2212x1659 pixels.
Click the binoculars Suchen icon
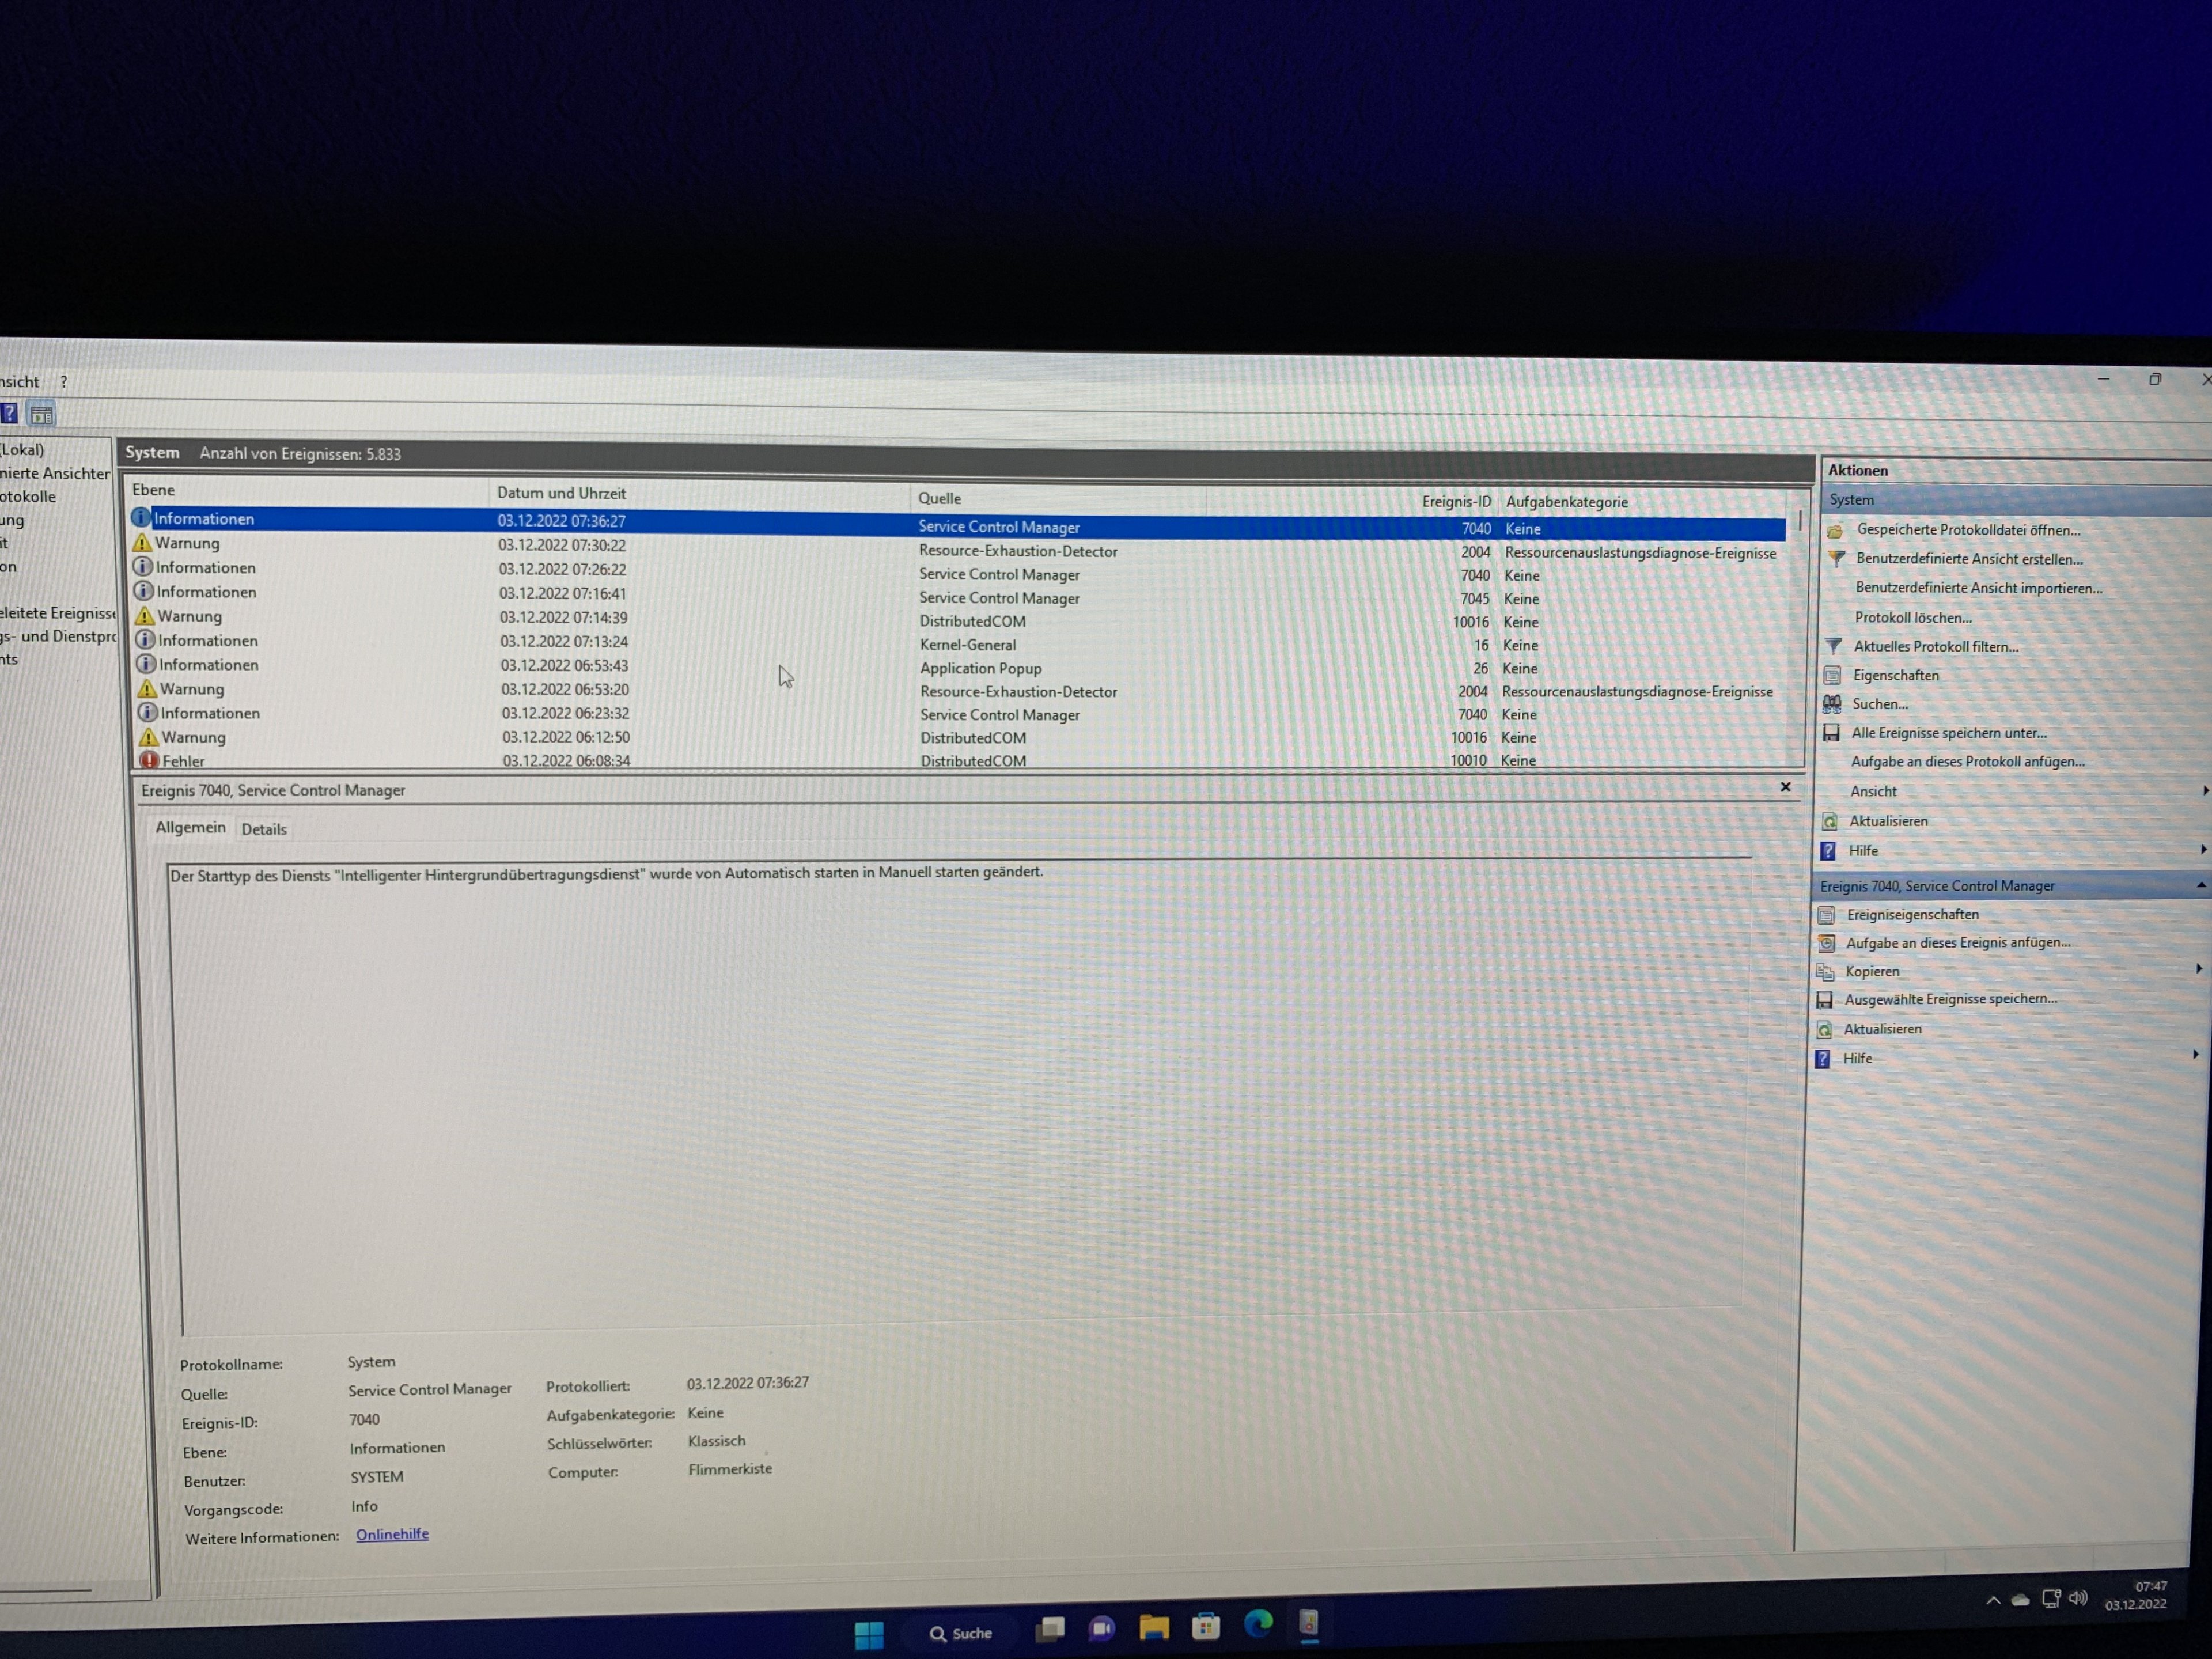click(1832, 704)
